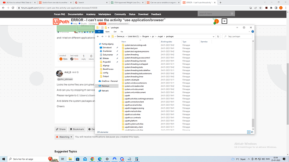
Task: Bookmark this page with the star icon
Action: (x=260, y=8)
